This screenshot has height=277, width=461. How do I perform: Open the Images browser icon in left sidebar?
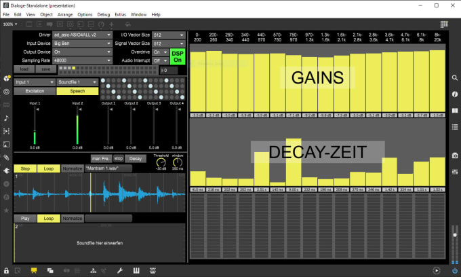click(x=7, y=144)
